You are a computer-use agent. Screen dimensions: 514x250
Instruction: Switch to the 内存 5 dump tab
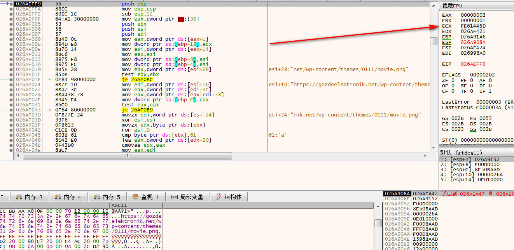(x=107, y=197)
